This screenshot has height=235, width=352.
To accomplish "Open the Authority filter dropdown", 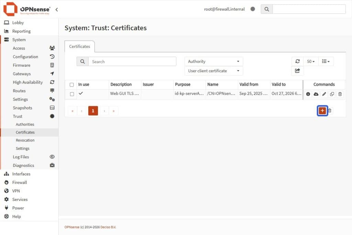I will pos(213,61).
